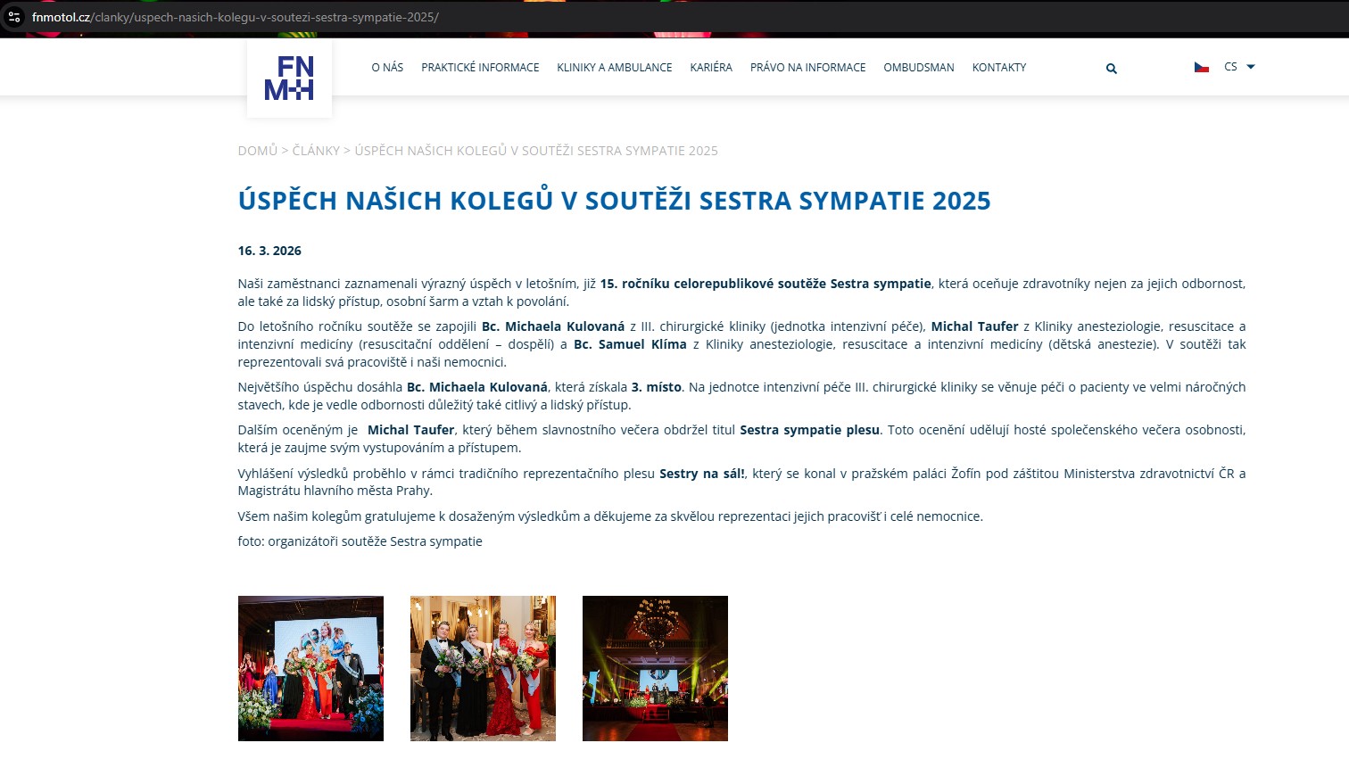Open the second photo of four winners
Viewport: 1349px width, 776px height.
483,668
